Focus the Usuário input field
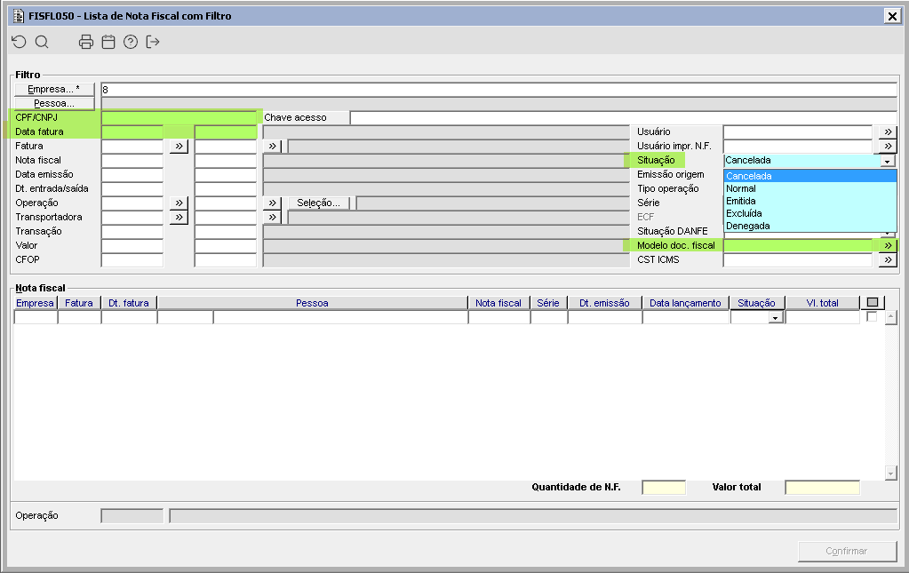The height and width of the screenshot is (573, 909). click(798, 132)
